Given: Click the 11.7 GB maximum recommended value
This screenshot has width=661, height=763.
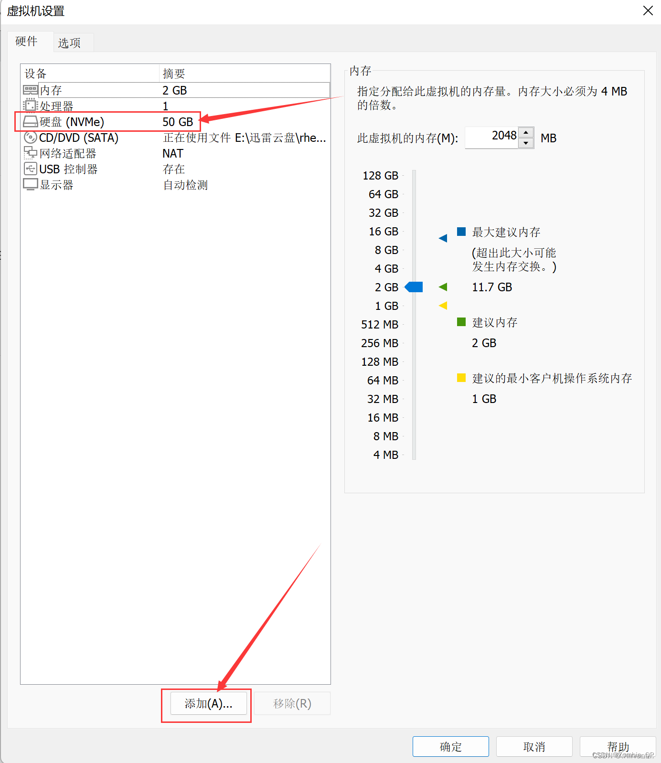Looking at the screenshot, I should point(492,287).
